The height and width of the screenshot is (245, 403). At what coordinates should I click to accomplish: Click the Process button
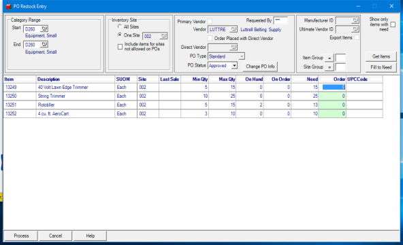[x=21, y=235]
